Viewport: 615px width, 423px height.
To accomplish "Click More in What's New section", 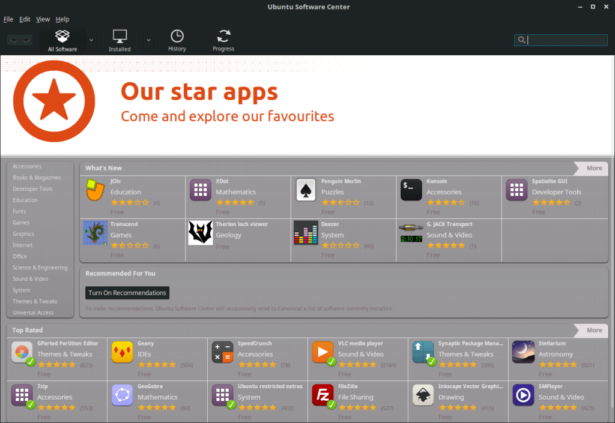I will click(x=591, y=168).
